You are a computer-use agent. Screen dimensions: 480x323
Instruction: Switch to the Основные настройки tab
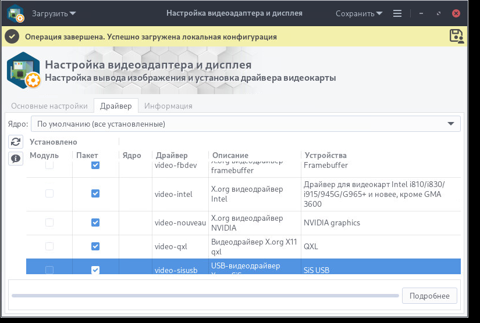pos(49,106)
